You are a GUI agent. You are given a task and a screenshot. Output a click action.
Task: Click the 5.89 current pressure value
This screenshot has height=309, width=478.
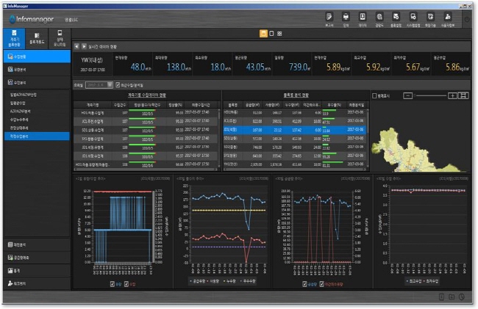pos(334,67)
